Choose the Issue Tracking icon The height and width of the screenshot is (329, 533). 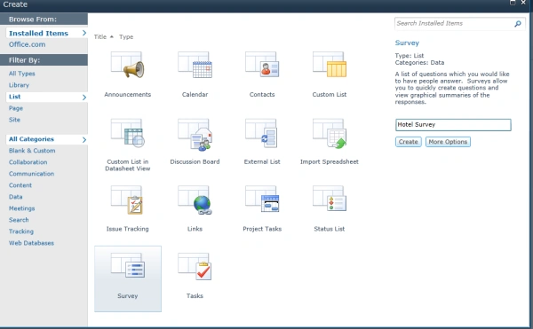[x=127, y=200]
